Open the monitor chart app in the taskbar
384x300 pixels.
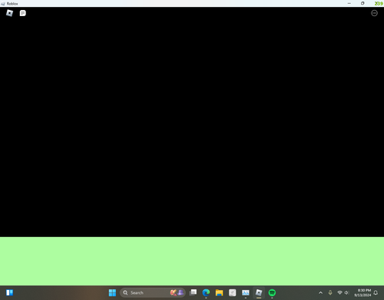[246, 292]
